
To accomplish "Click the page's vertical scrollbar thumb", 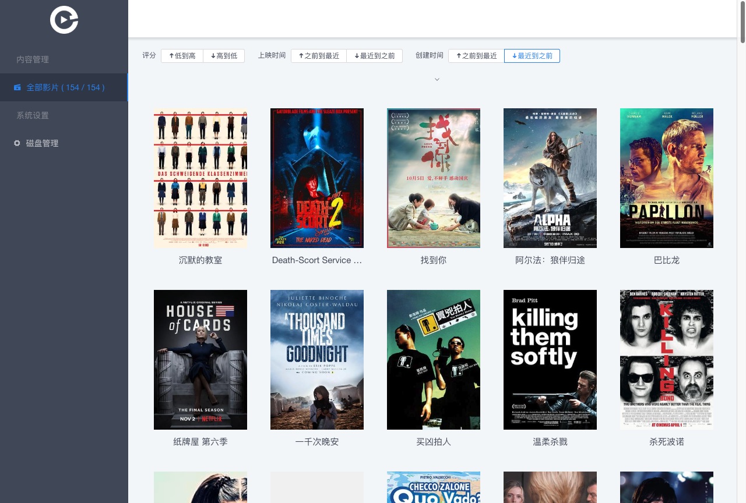I will (x=742, y=22).
